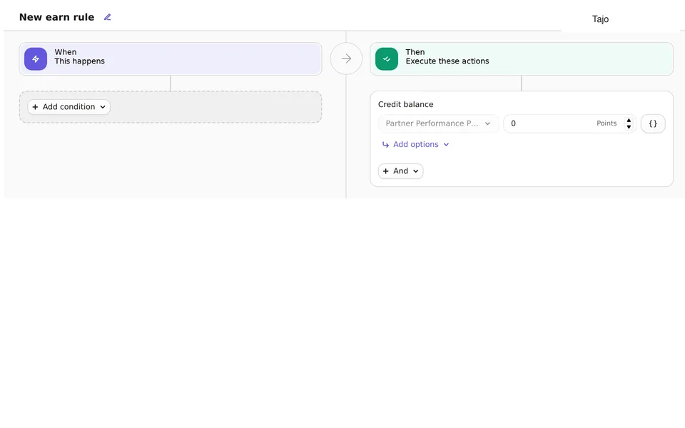This screenshot has width=685, height=428.
Task: Open the And action dropdown
Action: (400, 171)
